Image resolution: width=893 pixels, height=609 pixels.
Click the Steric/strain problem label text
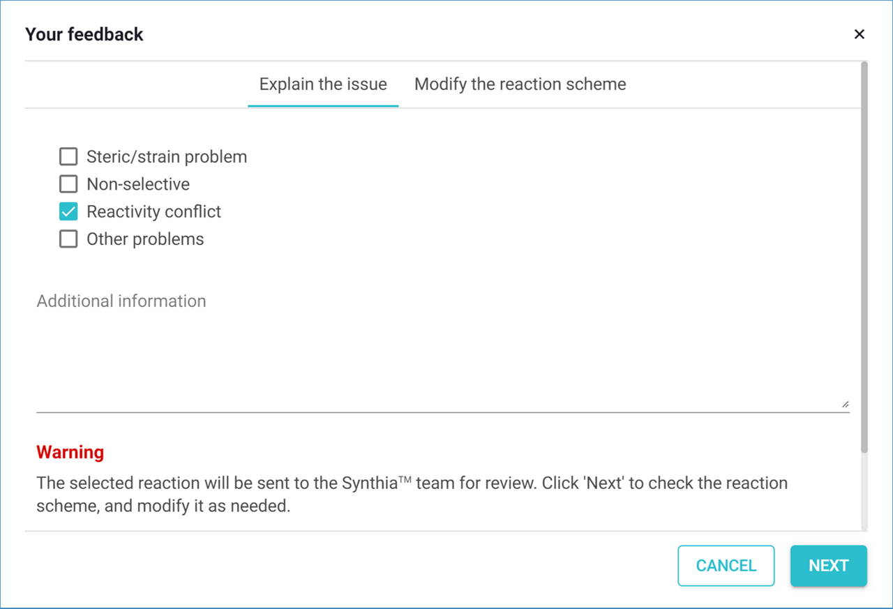click(x=167, y=157)
